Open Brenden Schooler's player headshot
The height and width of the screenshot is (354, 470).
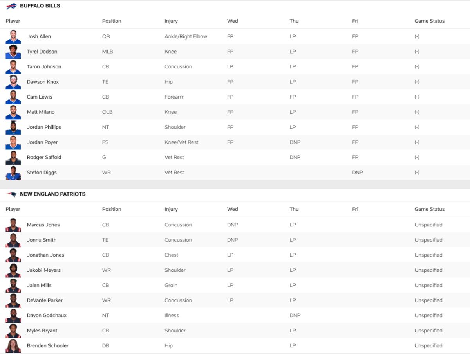pos(13,346)
